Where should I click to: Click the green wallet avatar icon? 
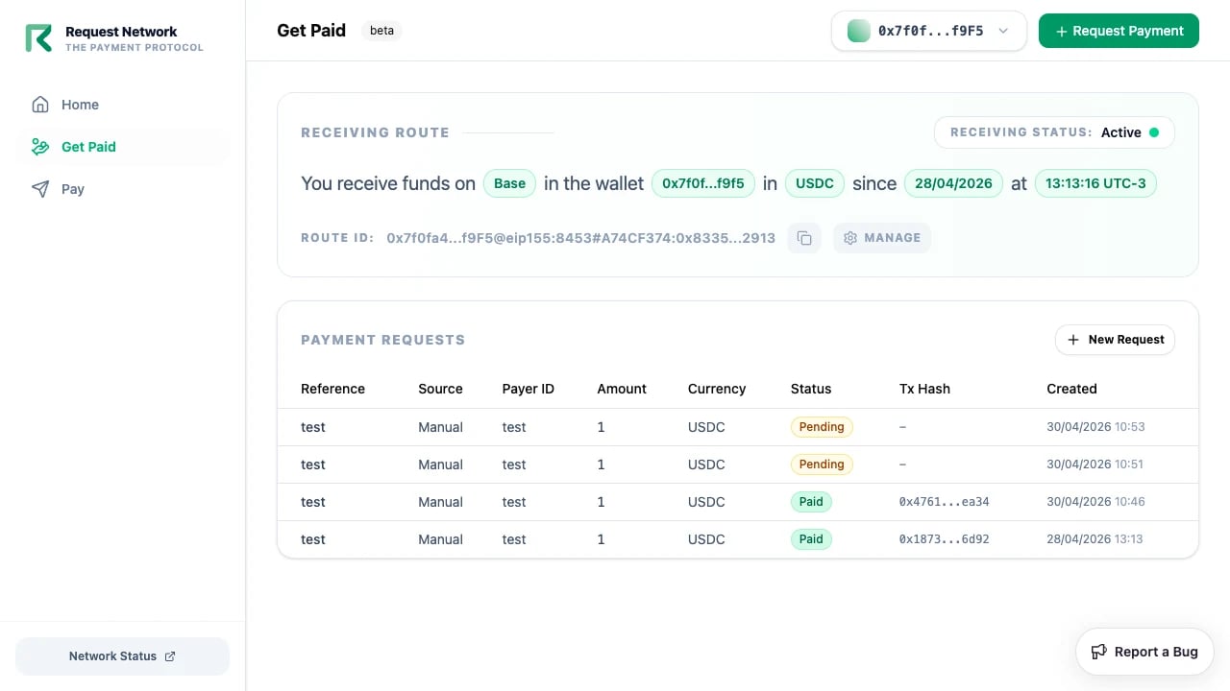pos(859,31)
